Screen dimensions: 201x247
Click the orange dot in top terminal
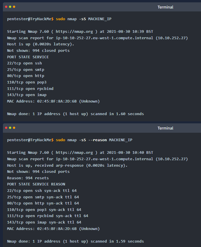tap(14, 7)
